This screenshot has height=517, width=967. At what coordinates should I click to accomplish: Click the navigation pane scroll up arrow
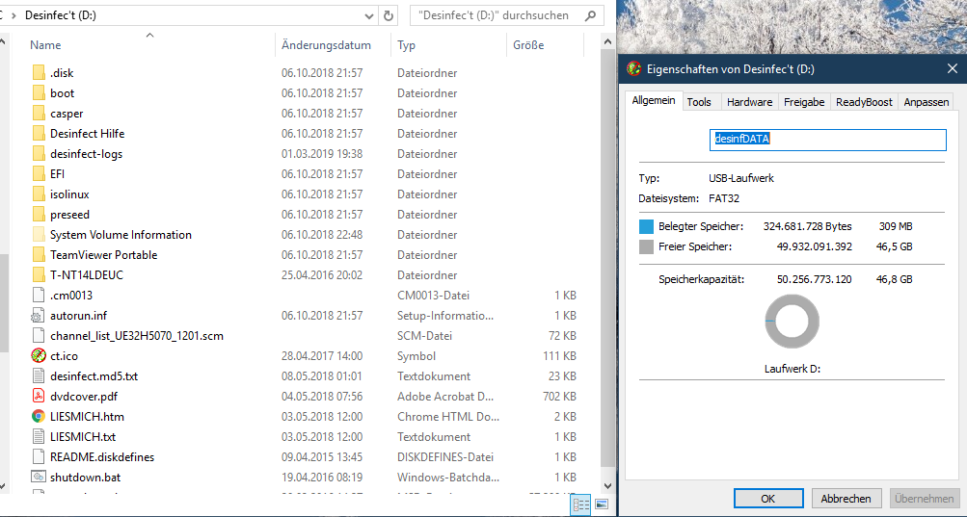click(3, 42)
